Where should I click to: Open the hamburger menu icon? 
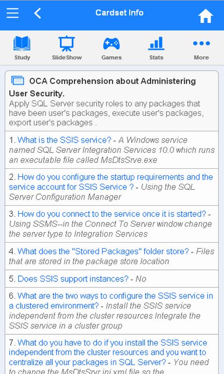point(13,13)
